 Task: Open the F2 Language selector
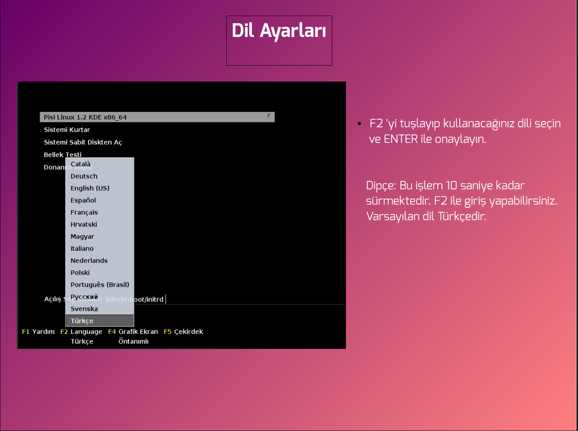81,331
